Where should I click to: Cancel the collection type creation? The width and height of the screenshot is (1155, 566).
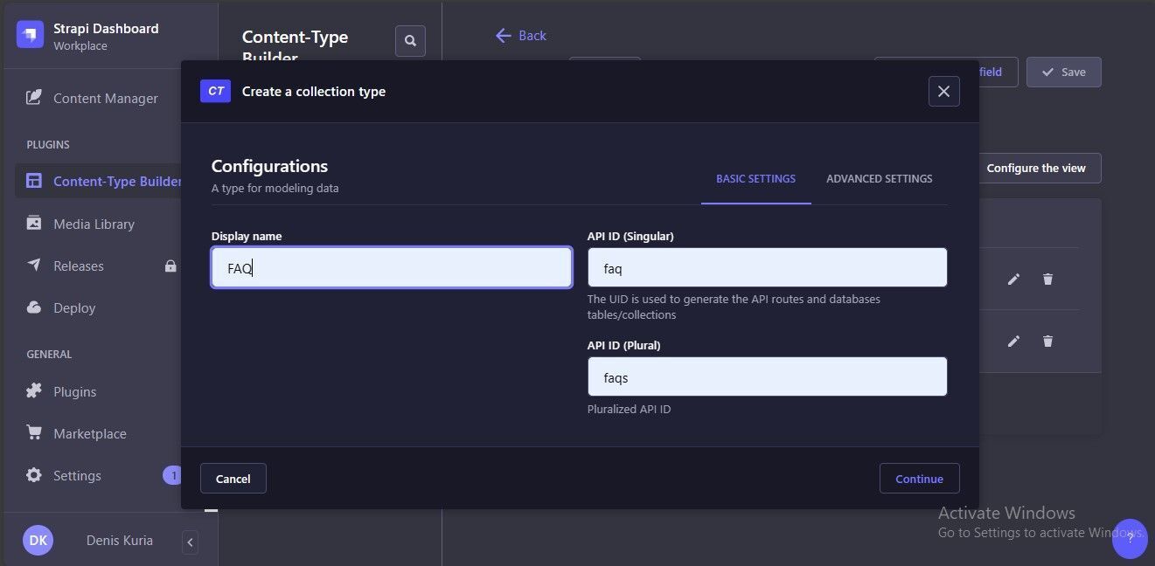point(233,479)
